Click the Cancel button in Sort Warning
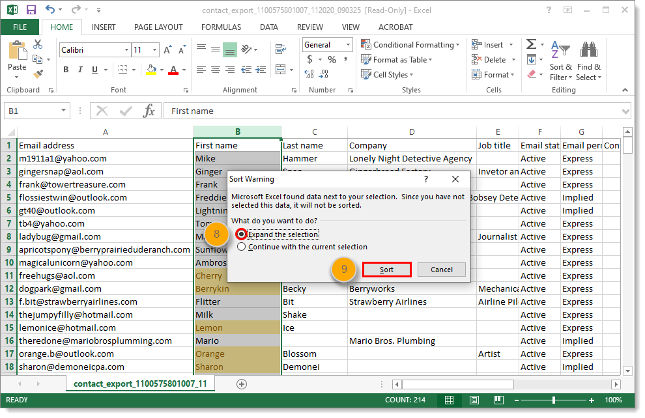 tap(441, 270)
